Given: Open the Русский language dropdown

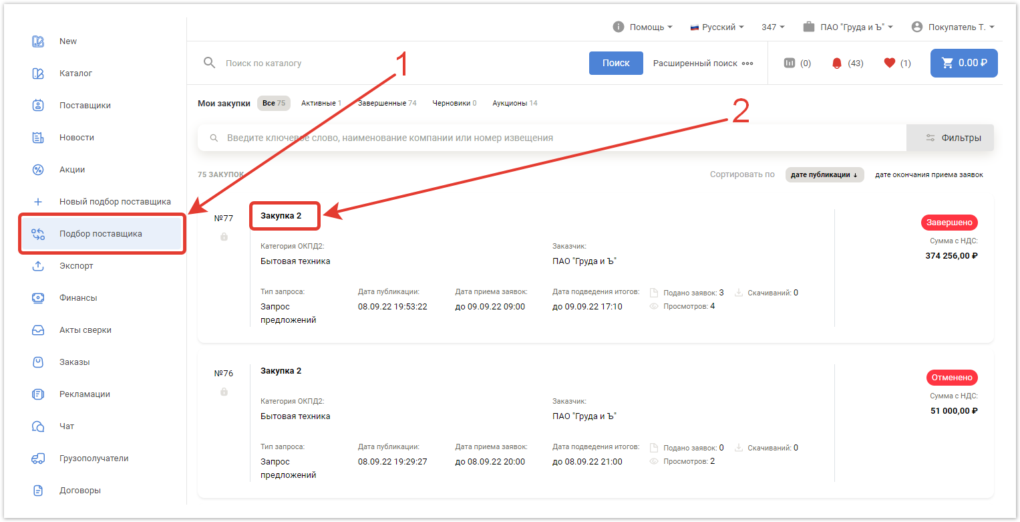Looking at the screenshot, I should [717, 27].
